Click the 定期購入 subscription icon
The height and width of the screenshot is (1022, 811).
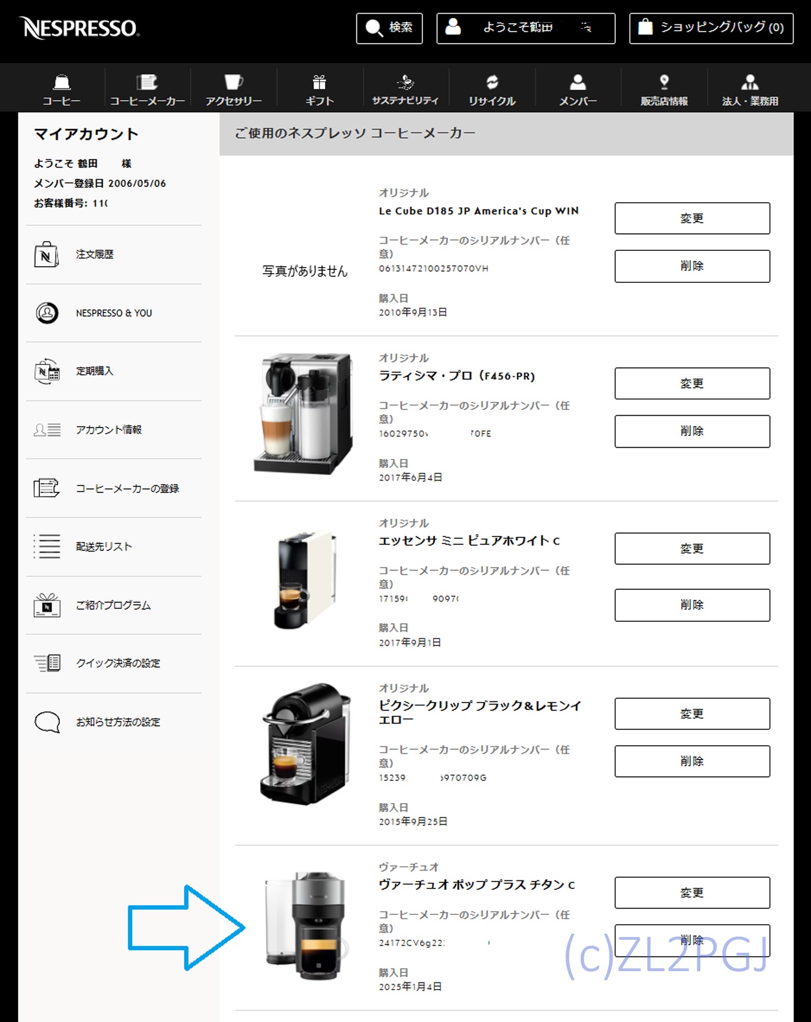tap(47, 371)
